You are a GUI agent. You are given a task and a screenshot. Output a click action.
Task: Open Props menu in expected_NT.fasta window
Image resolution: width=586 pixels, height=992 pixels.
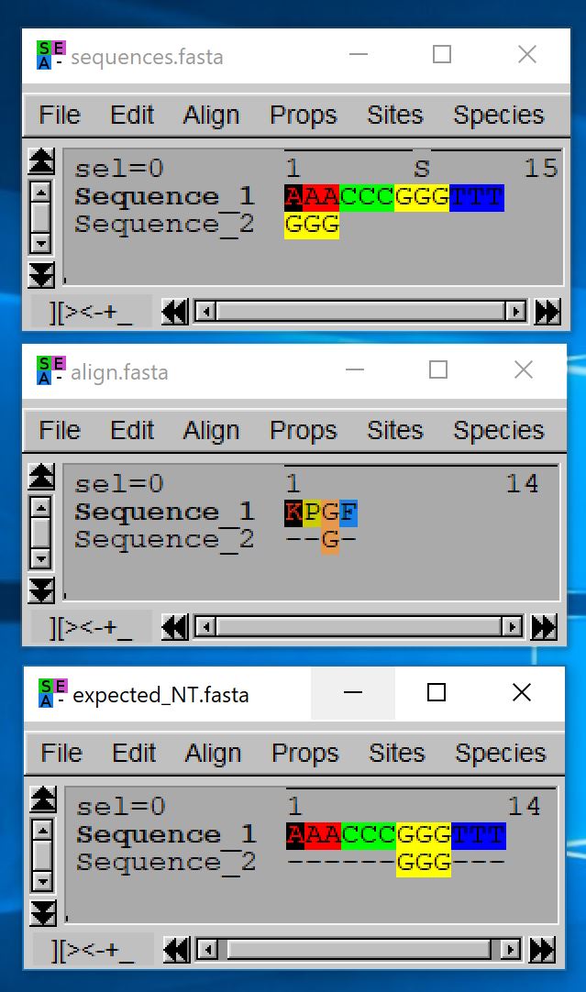(x=304, y=754)
